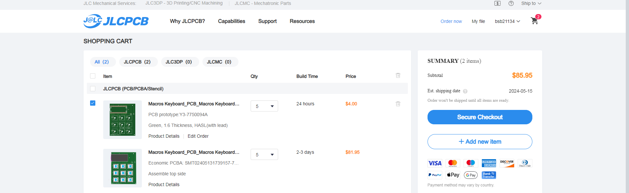
Task: Delete the PCB prototype item with its trash icon
Action: [x=398, y=104]
